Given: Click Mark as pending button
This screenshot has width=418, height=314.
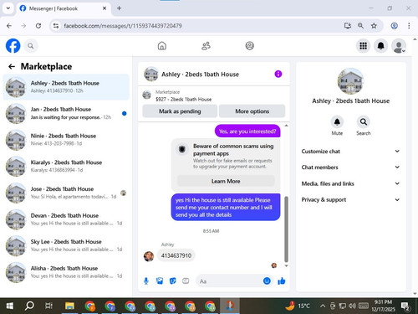Looking at the screenshot, I should [x=180, y=111].
